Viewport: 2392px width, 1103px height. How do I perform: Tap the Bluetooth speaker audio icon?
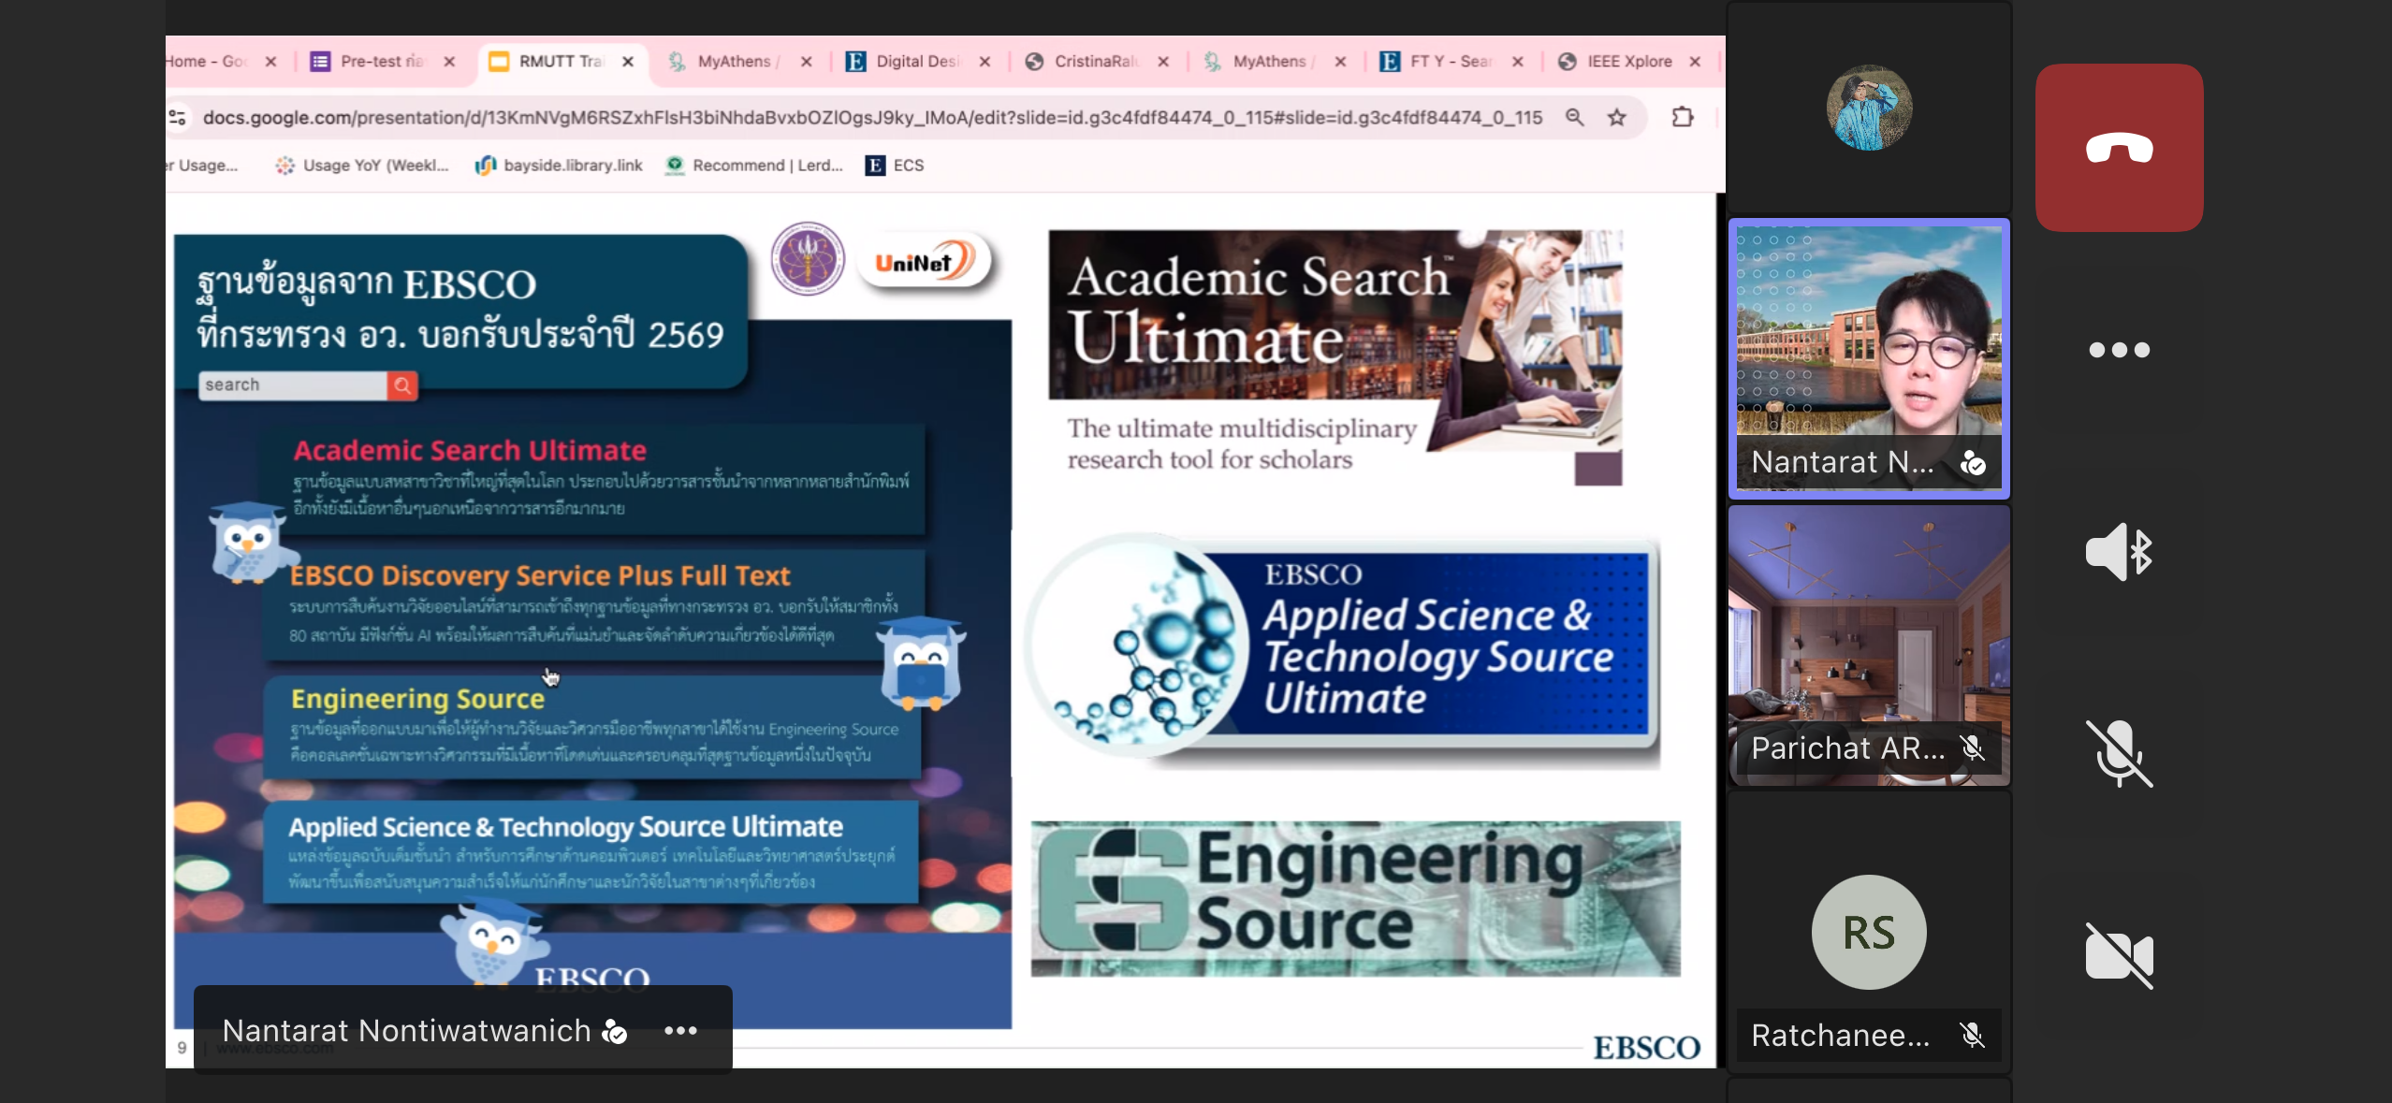(x=2119, y=552)
